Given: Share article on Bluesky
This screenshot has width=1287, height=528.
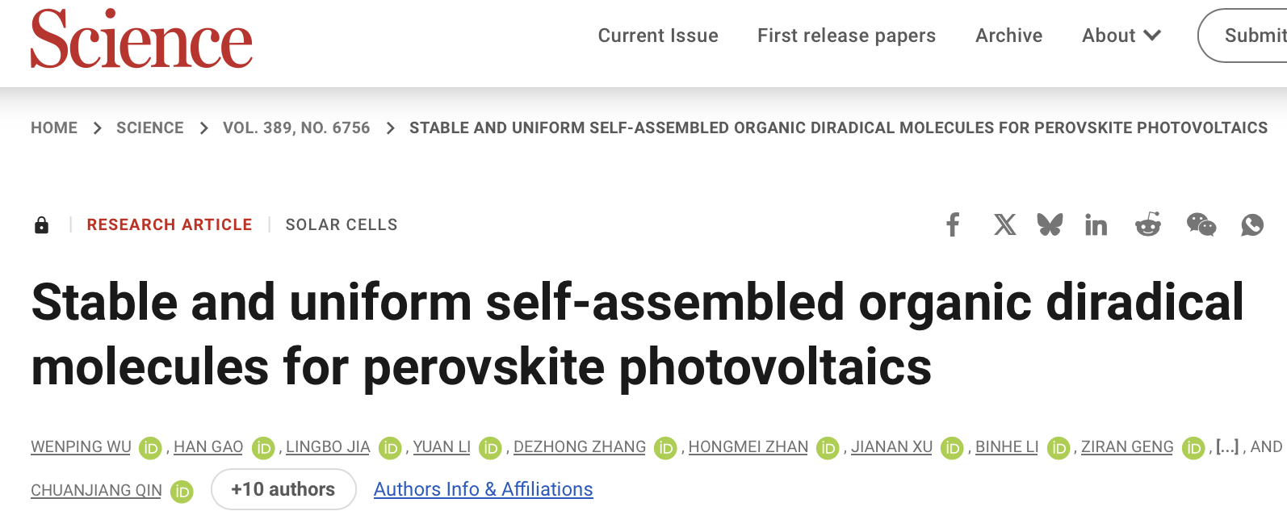Looking at the screenshot, I should click(1050, 224).
